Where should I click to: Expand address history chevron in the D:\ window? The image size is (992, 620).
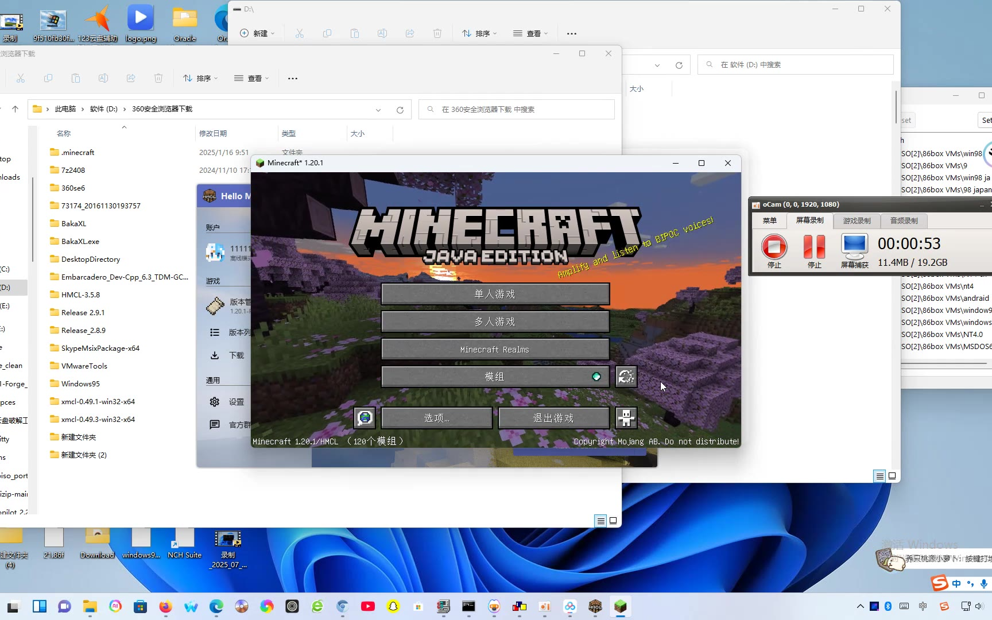tap(657, 65)
